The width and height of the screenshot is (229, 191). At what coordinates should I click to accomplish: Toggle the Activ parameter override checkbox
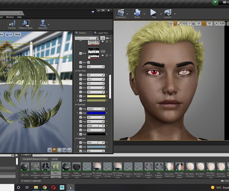click(x=81, y=62)
